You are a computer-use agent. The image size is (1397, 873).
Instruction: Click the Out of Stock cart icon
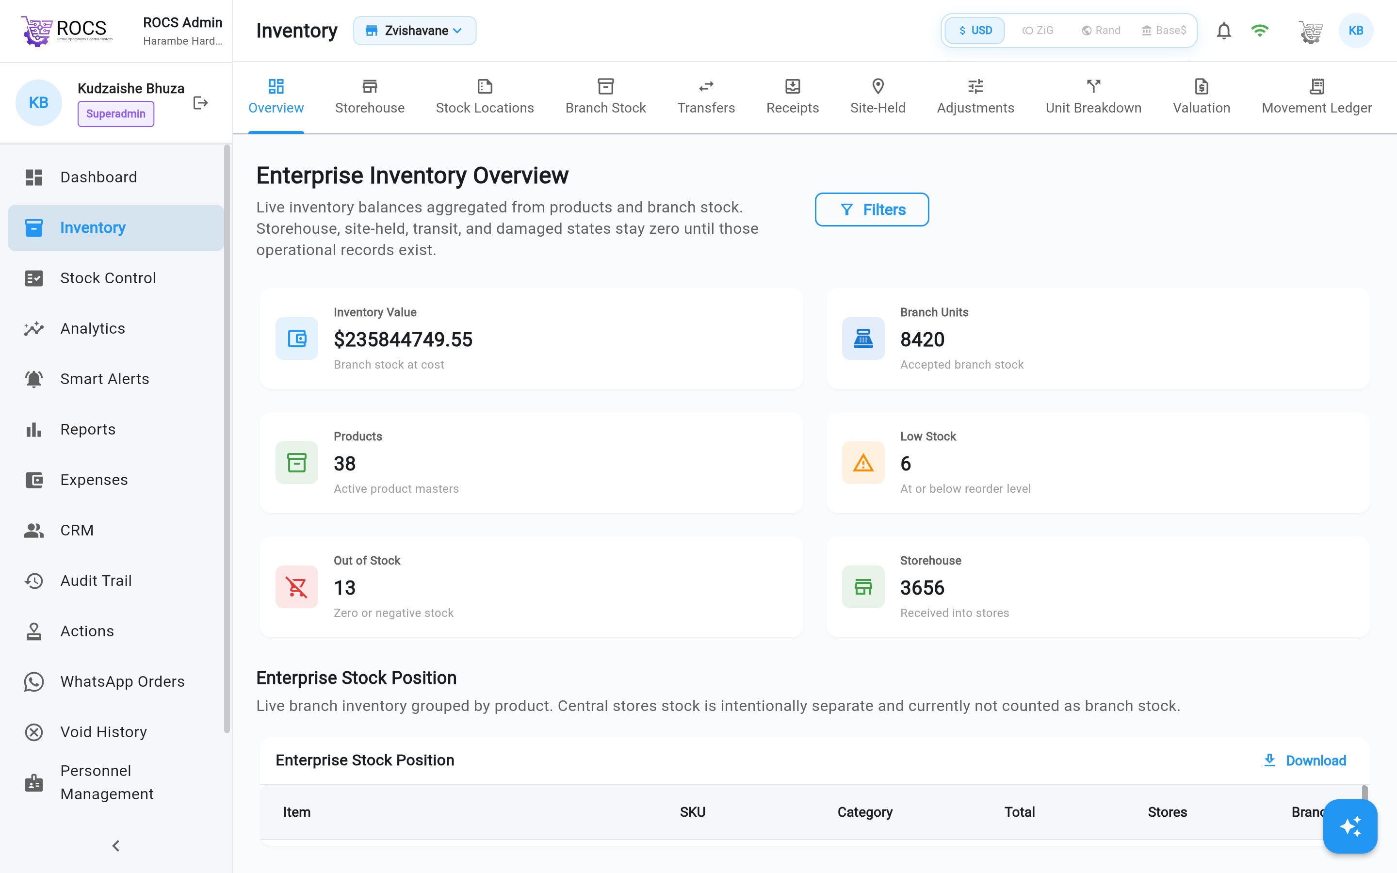297,587
